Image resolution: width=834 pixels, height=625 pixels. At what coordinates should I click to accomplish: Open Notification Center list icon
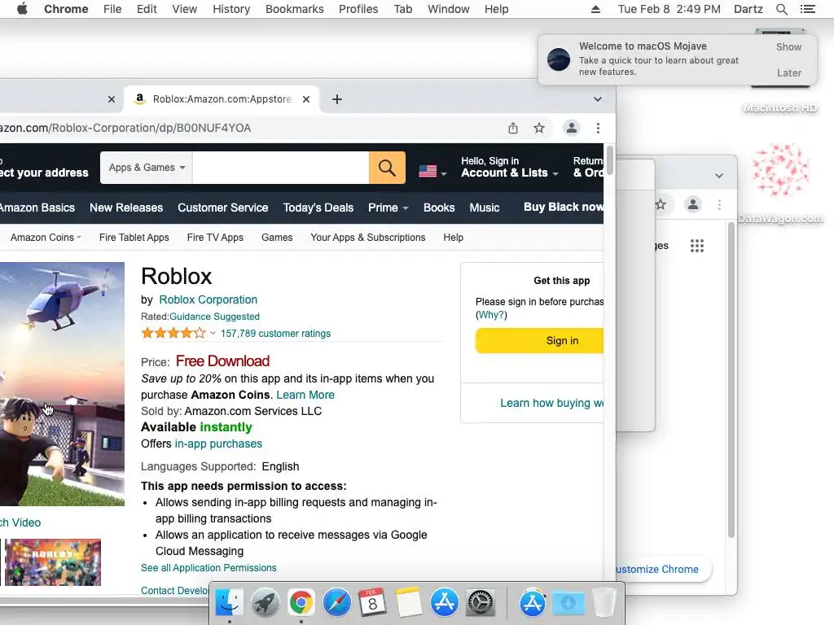pyautogui.click(x=807, y=9)
